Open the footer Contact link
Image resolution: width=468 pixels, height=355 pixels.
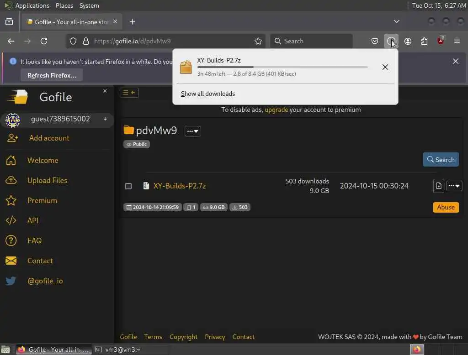(x=243, y=337)
